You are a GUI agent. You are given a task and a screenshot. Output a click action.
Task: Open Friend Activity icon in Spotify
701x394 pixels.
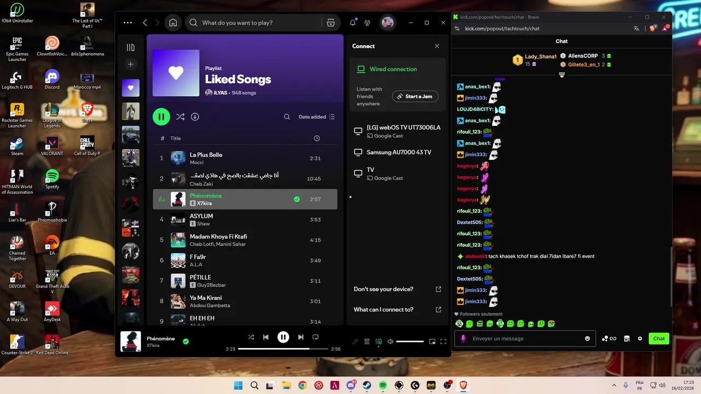[x=367, y=22]
